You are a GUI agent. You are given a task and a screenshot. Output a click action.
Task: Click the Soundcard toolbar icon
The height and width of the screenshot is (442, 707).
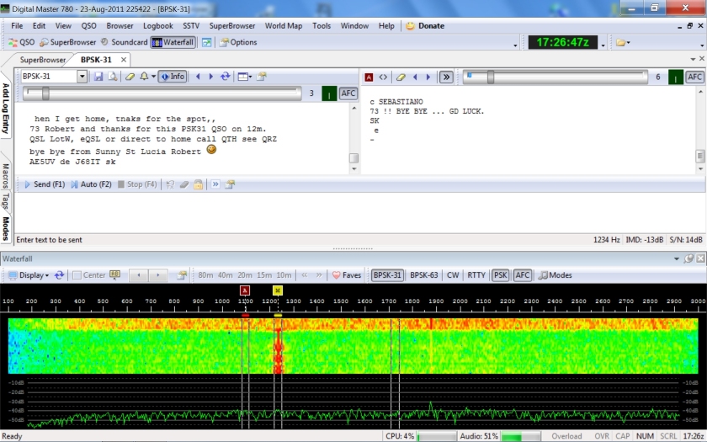click(x=124, y=42)
